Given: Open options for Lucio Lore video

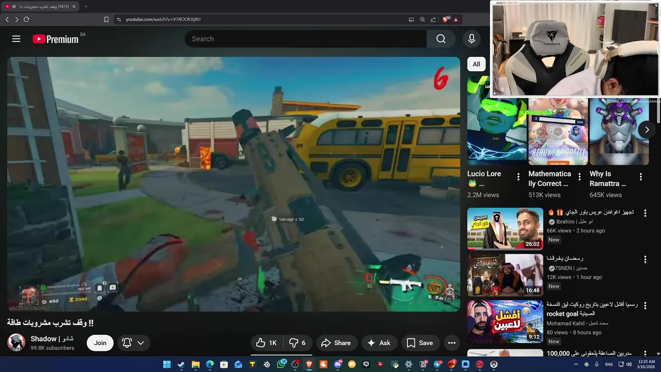Looking at the screenshot, I should click(x=518, y=177).
